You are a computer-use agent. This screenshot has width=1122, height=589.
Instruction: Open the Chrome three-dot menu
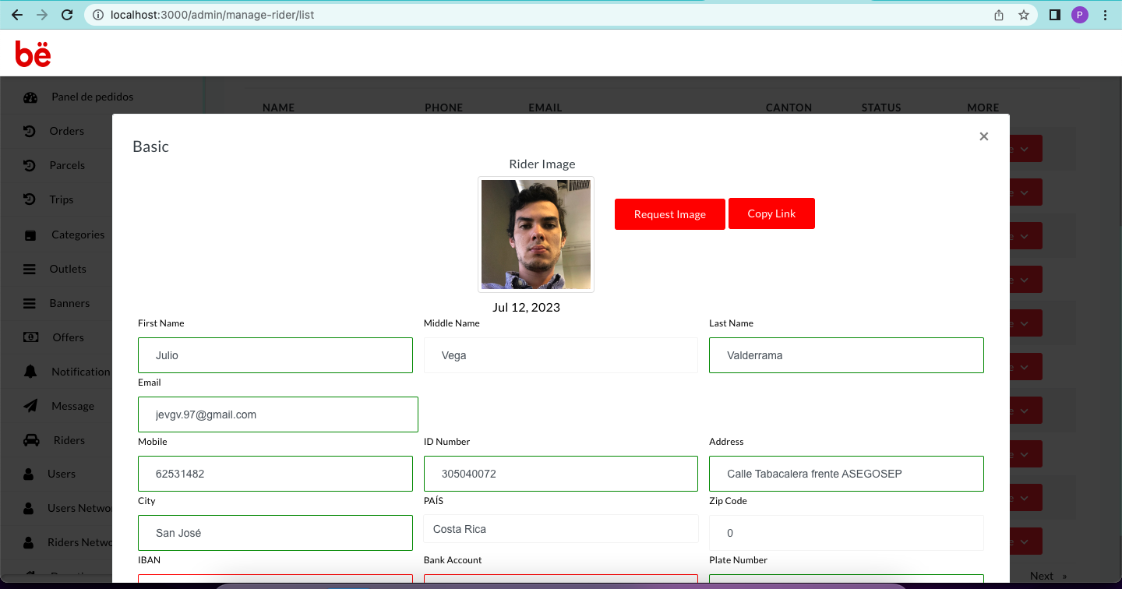[1106, 15]
